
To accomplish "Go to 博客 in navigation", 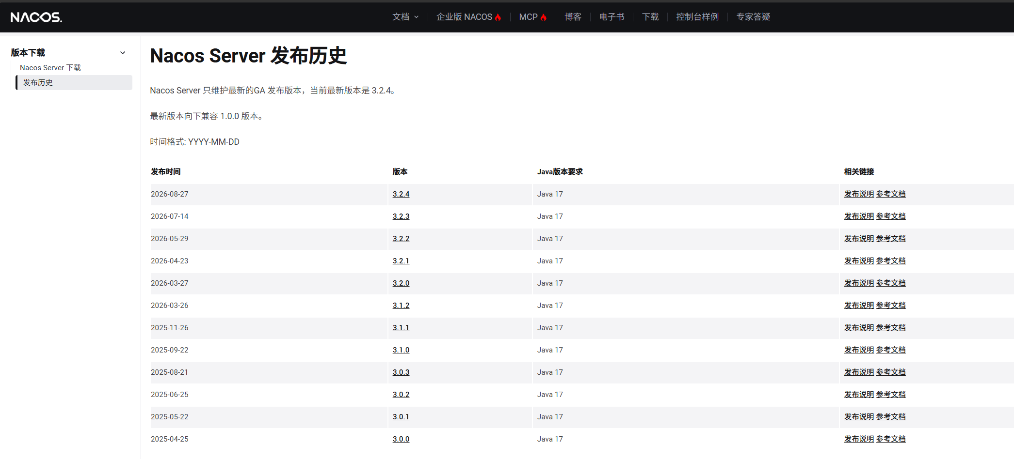I will coord(573,17).
